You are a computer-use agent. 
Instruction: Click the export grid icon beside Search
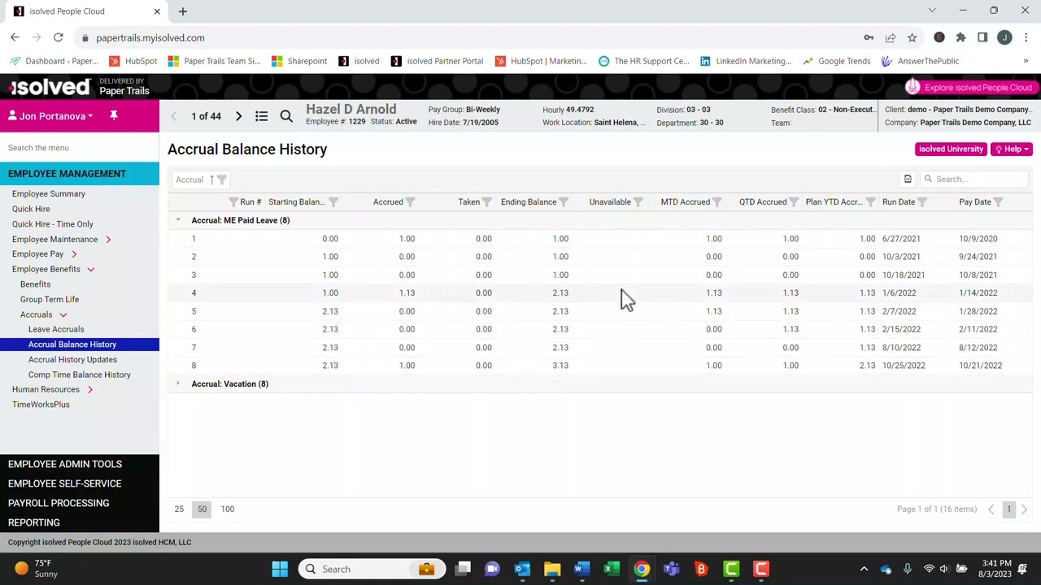(x=908, y=179)
